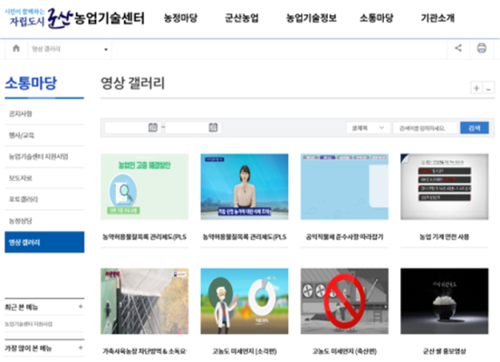Click the blue 검색 button
The height and width of the screenshot is (362, 500).
click(x=474, y=129)
